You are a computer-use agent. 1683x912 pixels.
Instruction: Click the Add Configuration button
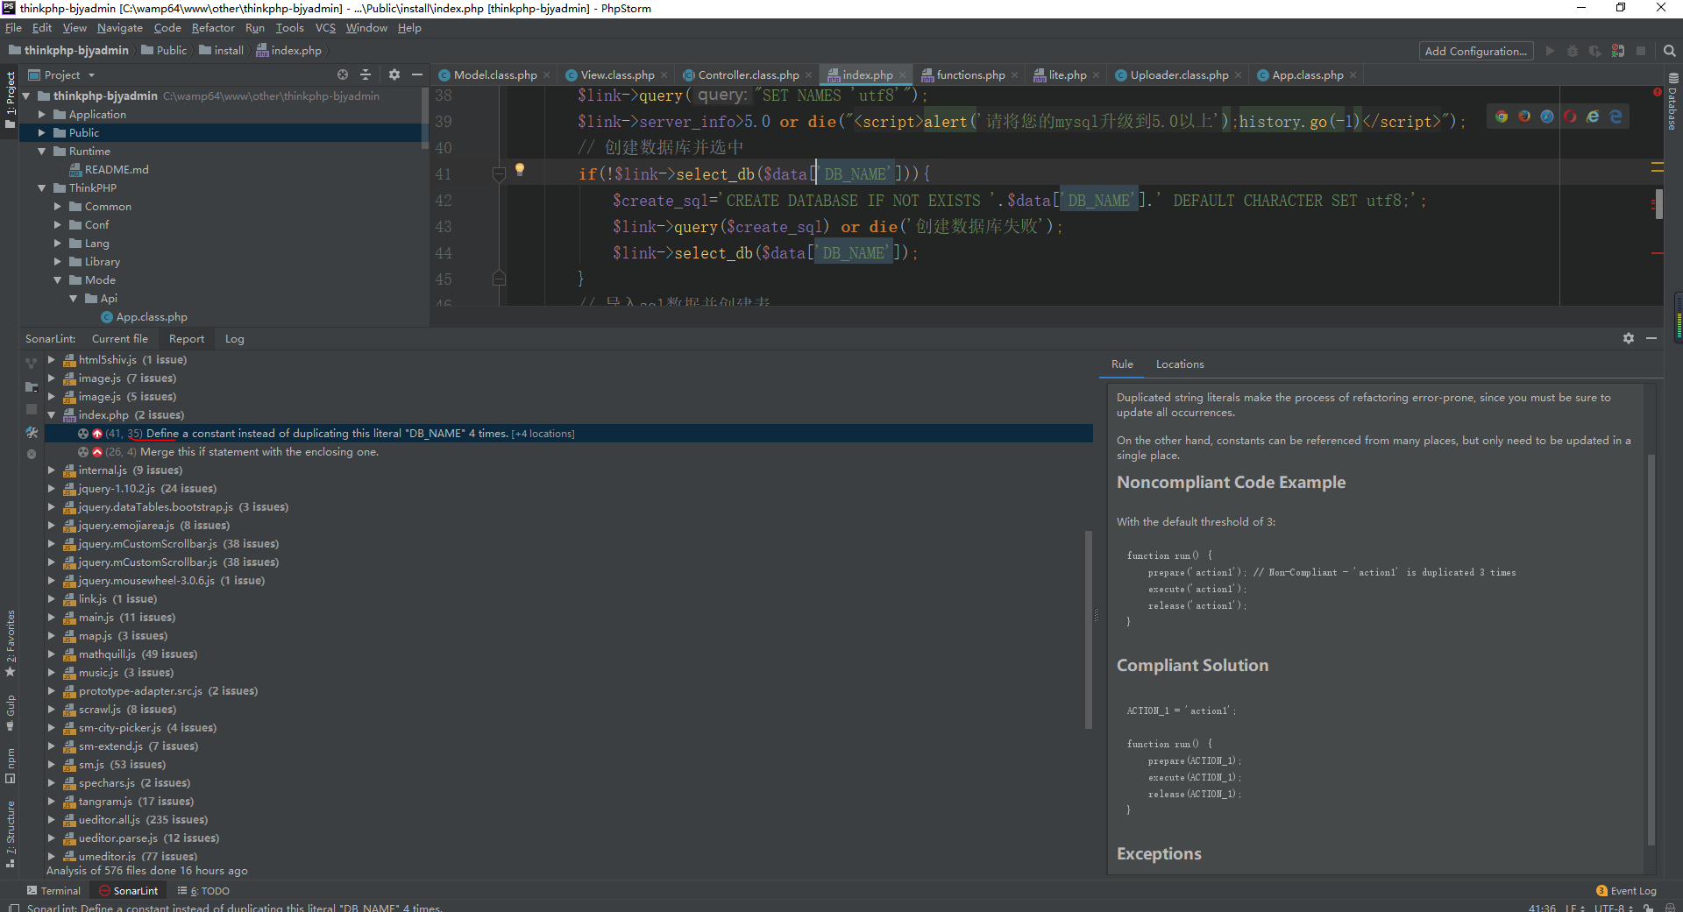click(1475, 52)
